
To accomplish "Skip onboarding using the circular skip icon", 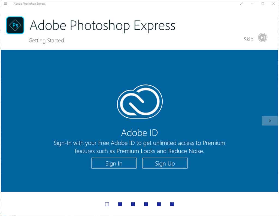I will (x=262, y=37).
